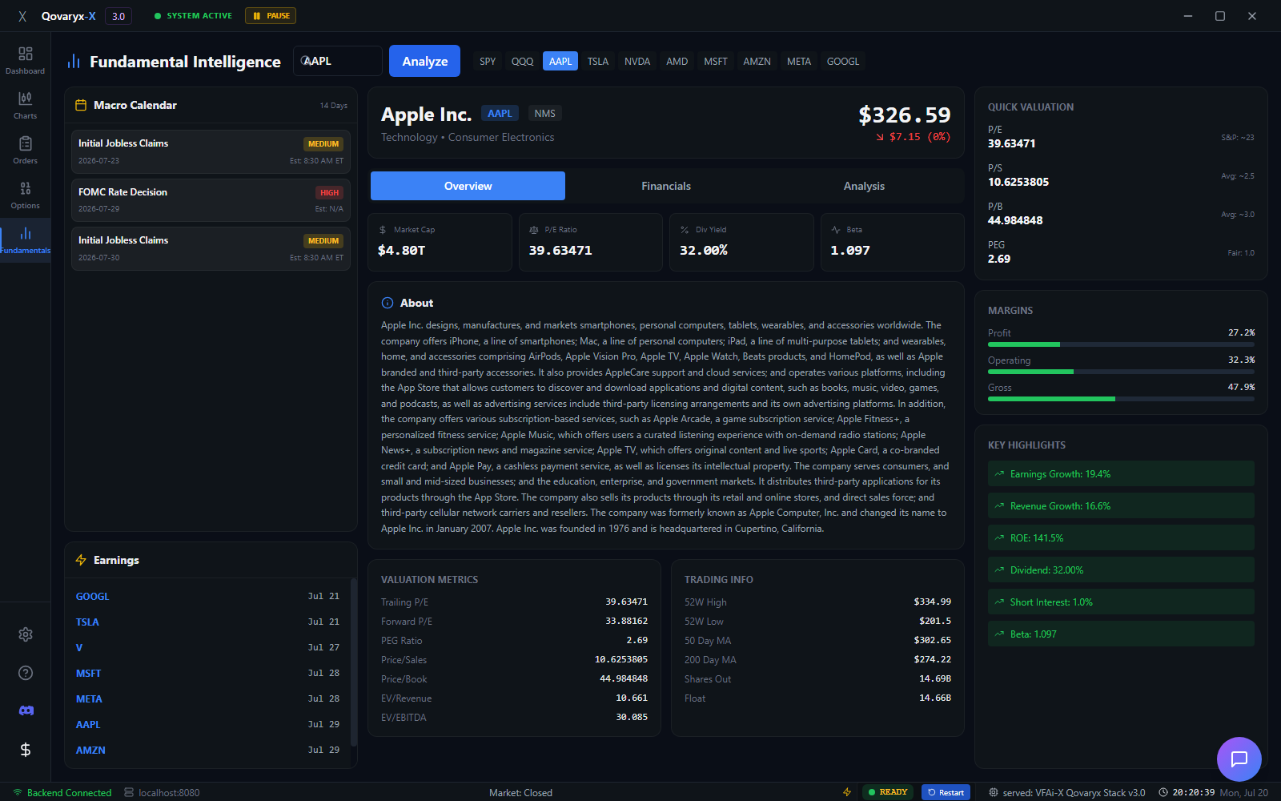Open settings gear in sidebar
This screenshot has height=801, width=1281.
pyautogui.click(x=26, y=634)
